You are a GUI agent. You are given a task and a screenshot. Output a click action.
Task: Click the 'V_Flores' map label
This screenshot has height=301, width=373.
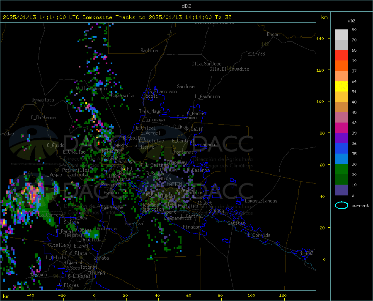click(x=69, y=285)
